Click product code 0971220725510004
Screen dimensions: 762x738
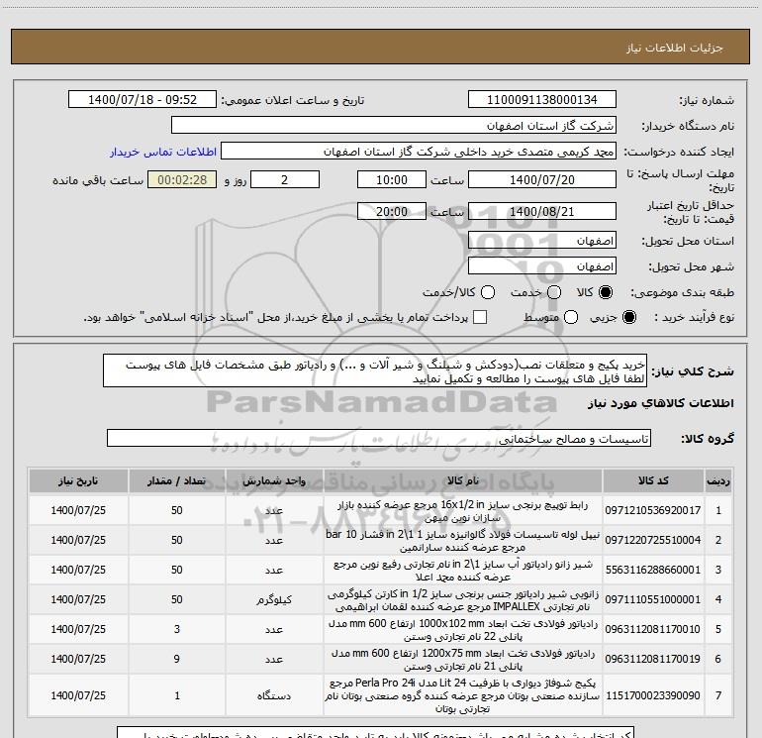coord(653,540)
